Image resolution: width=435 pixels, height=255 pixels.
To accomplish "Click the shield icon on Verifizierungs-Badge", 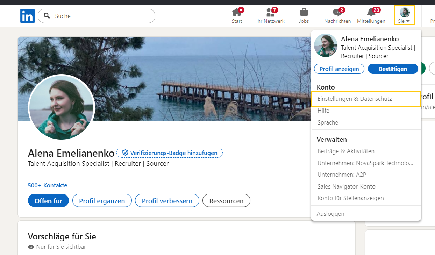I will (125, 153).
